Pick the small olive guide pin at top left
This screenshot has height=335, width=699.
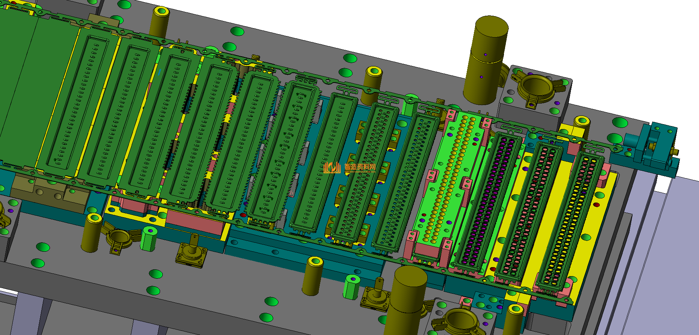click(x=160, y=23)
